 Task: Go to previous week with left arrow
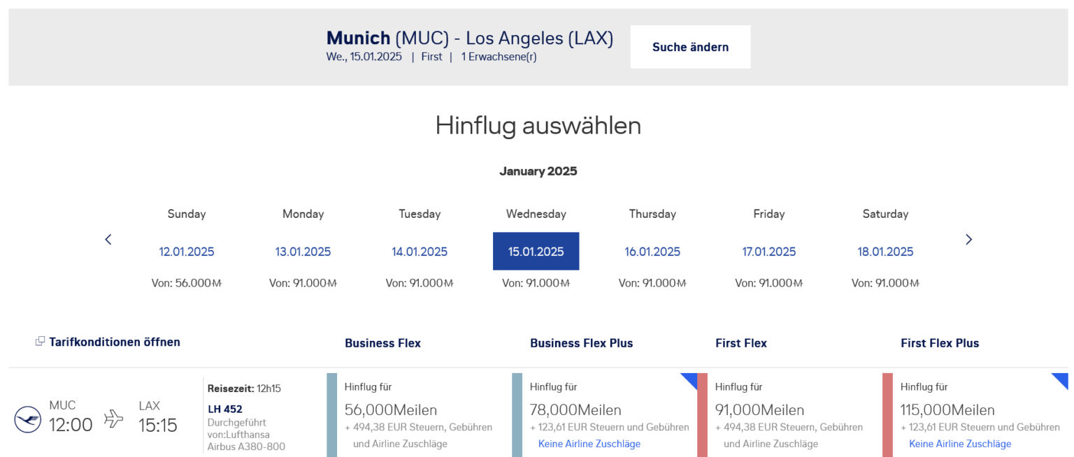108,240
